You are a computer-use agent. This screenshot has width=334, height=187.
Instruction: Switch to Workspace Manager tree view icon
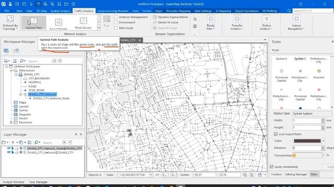point(6,51)
